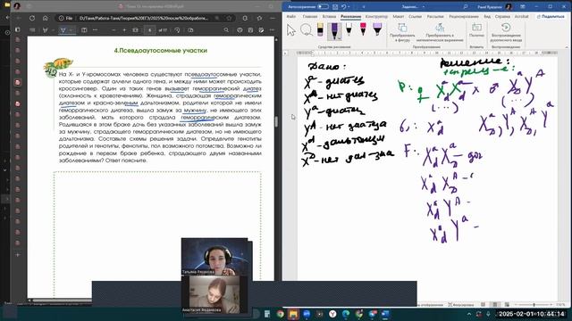Switch to Focus mode in Word status bar

pos(461,304)
